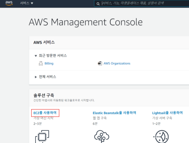Click the Billing service icon
The image size is (189, 143).
tap(41, 63)
